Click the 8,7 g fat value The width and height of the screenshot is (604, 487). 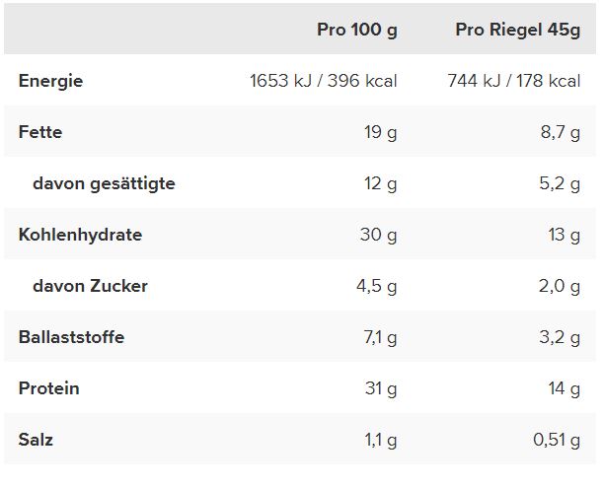pos(560,132)
